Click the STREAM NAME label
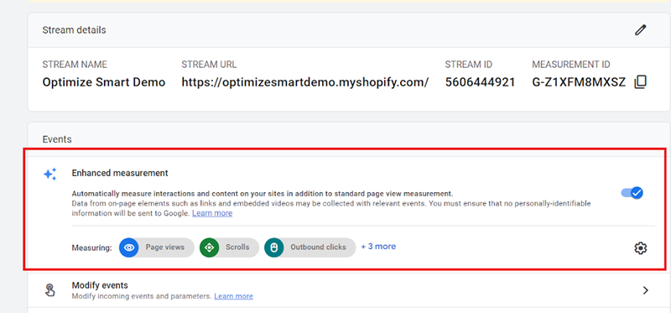The image size is (671, 313). [x=75, y=65]
